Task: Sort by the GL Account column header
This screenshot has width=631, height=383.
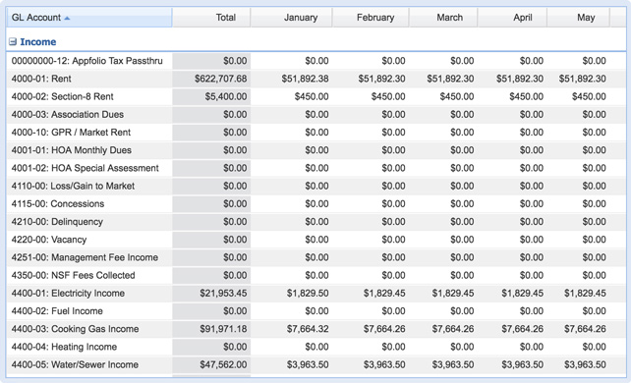Action: pyautogui.click(x=88, y=18)
